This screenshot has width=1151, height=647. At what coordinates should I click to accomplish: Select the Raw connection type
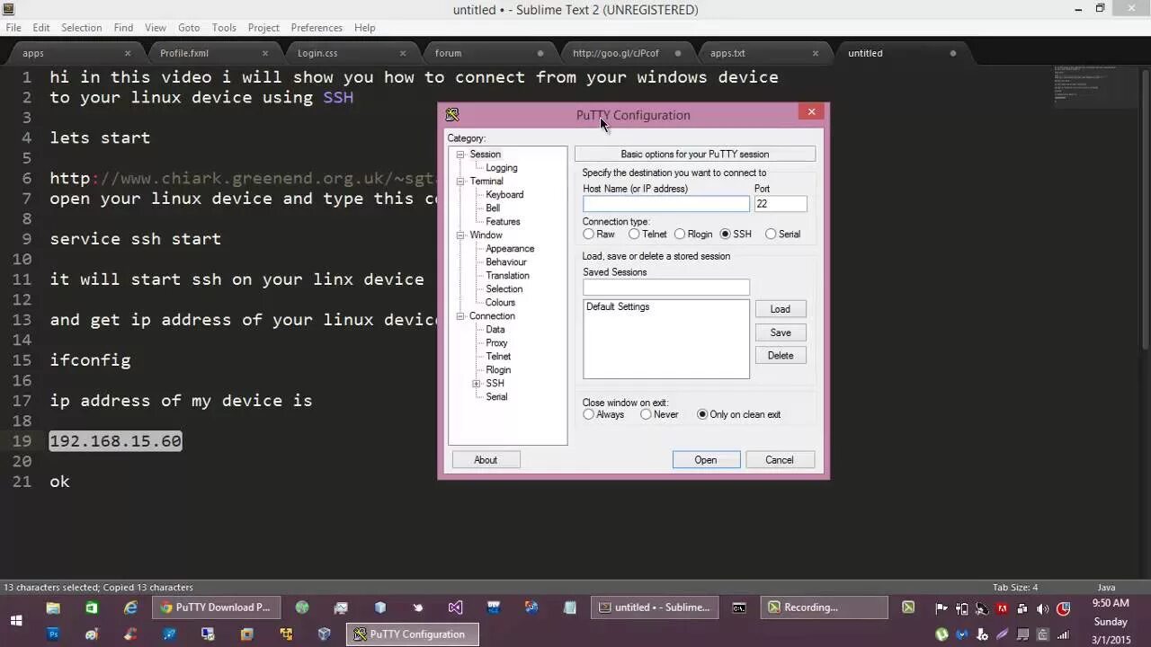tap(588, 234)
